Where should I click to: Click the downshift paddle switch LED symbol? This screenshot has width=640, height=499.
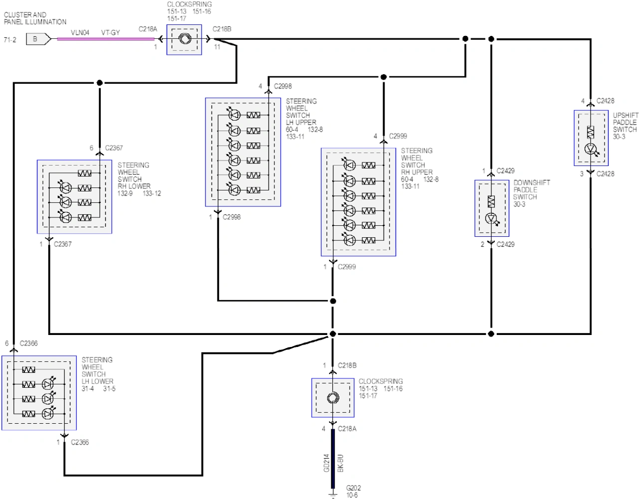[491, 218]
